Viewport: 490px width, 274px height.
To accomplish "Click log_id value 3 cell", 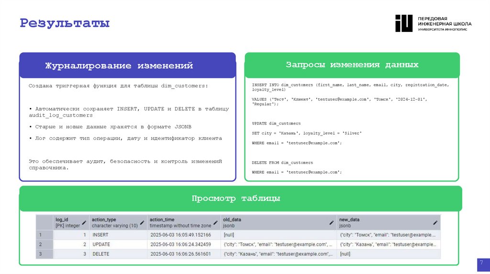I will click(x=71, y=254).
